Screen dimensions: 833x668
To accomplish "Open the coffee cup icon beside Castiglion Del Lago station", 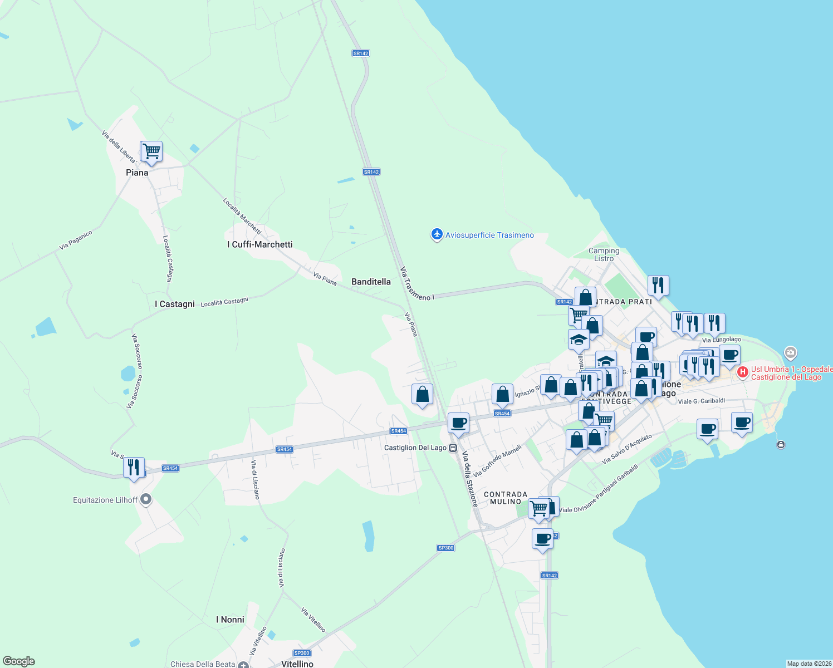I will [x=458, y=423].
